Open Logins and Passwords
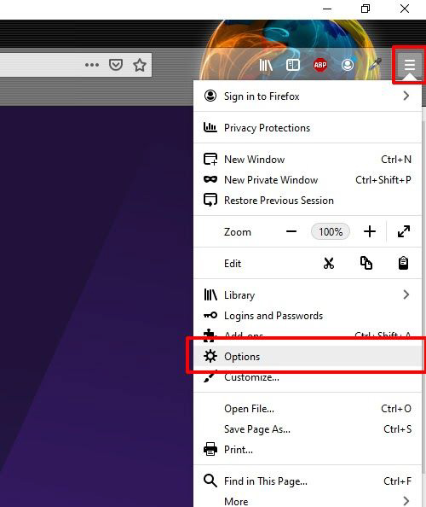 [x=308, y=315]
